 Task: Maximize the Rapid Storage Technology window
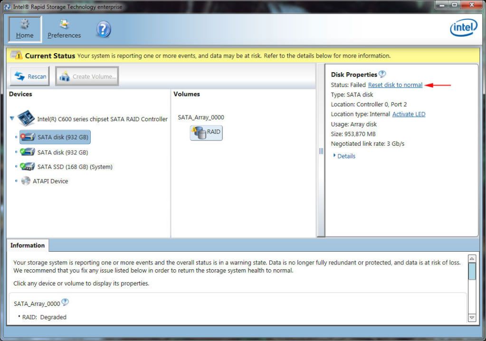(454, 5)
